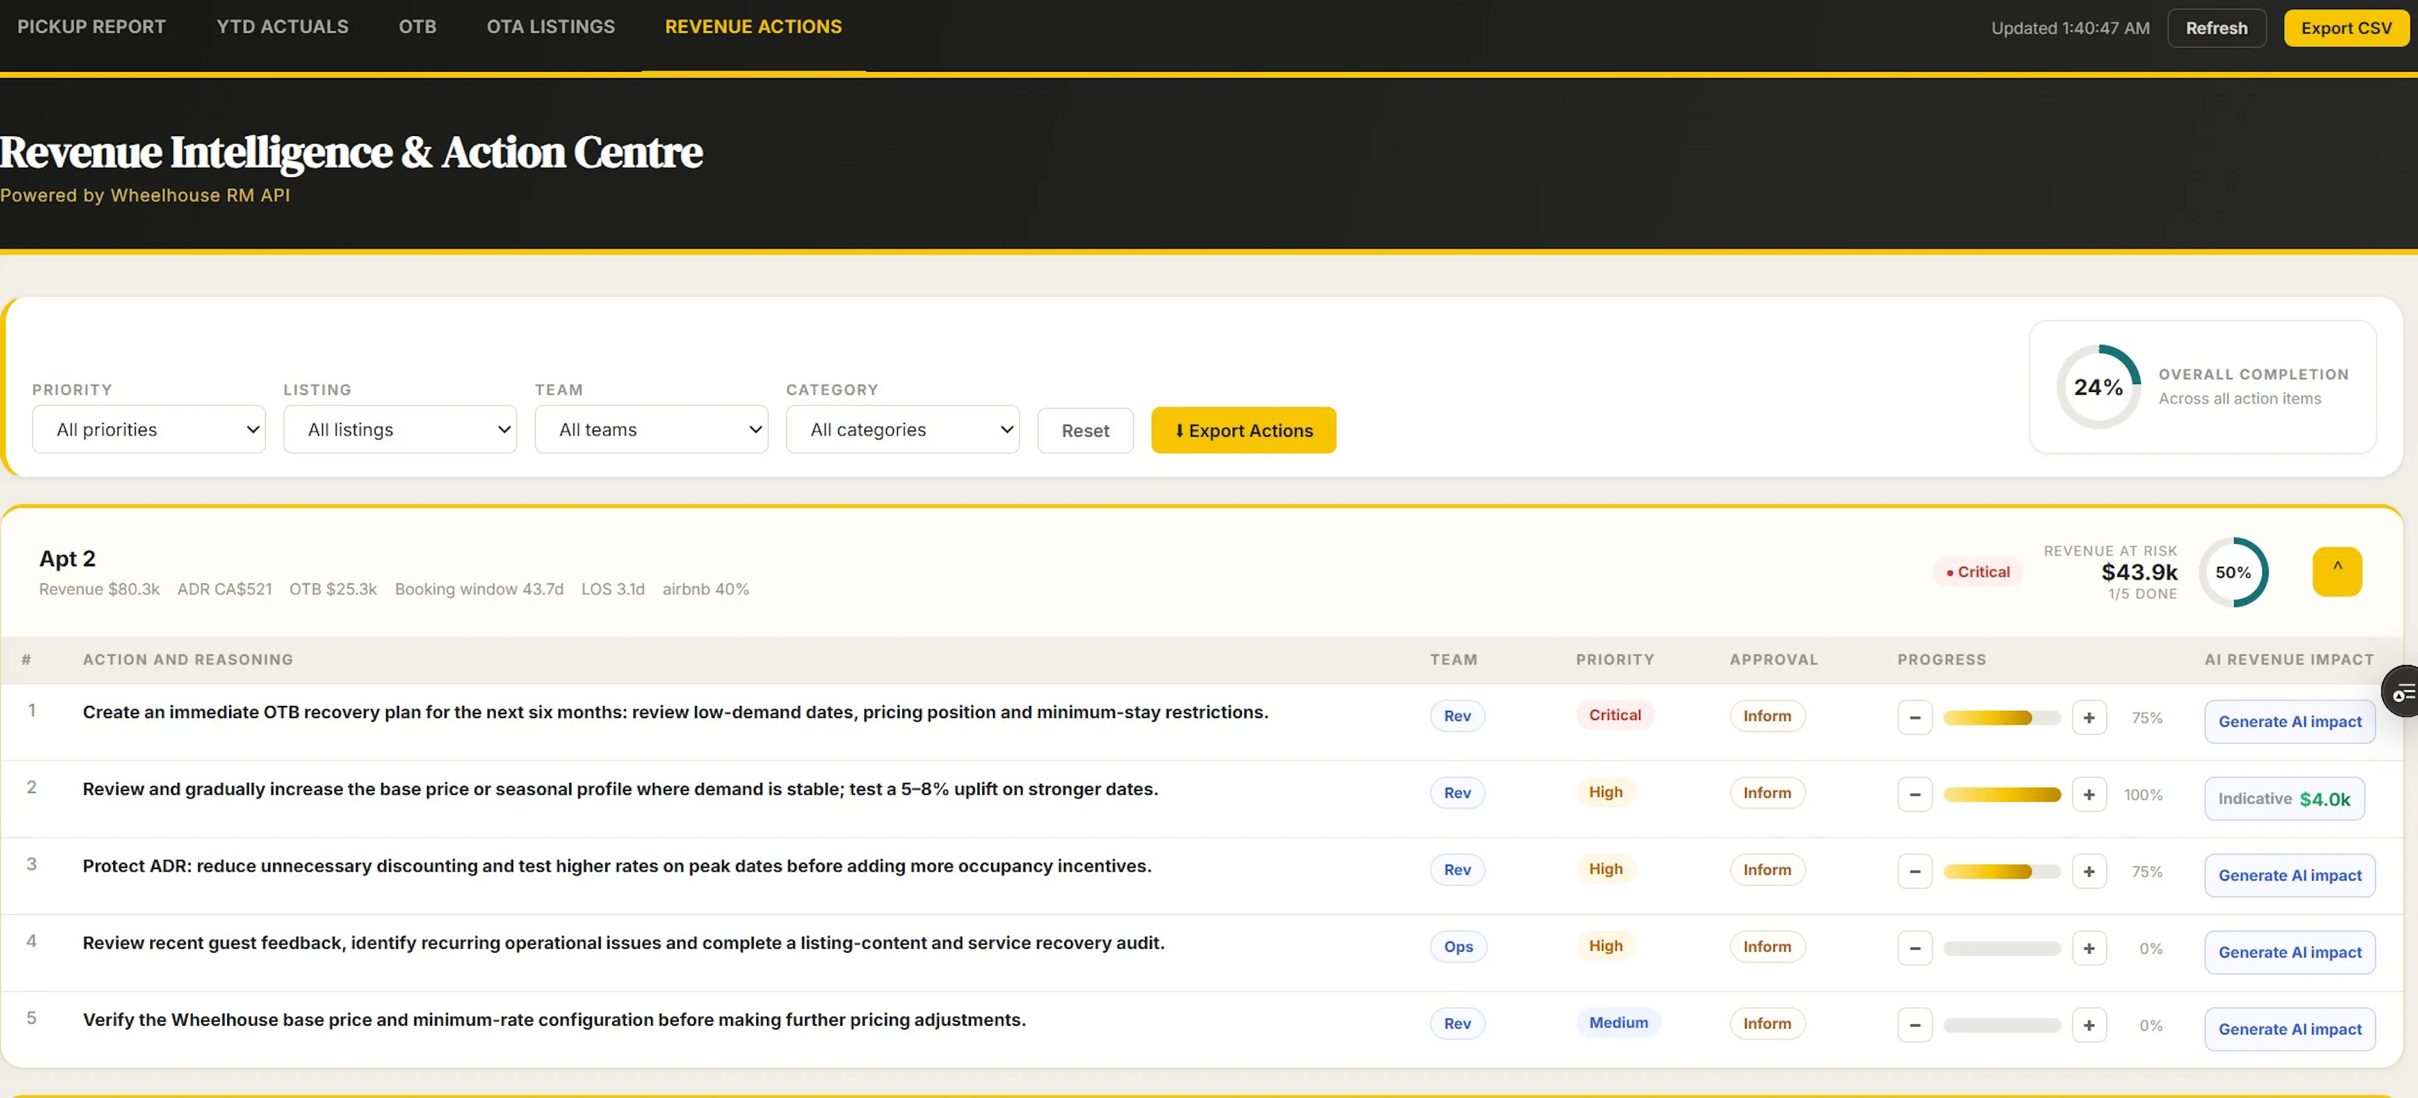The width and height of the screenshot is (2418, 1098).
Task: Click the 'ADR CA$521' stat
Action: click(x=224, y=589)
